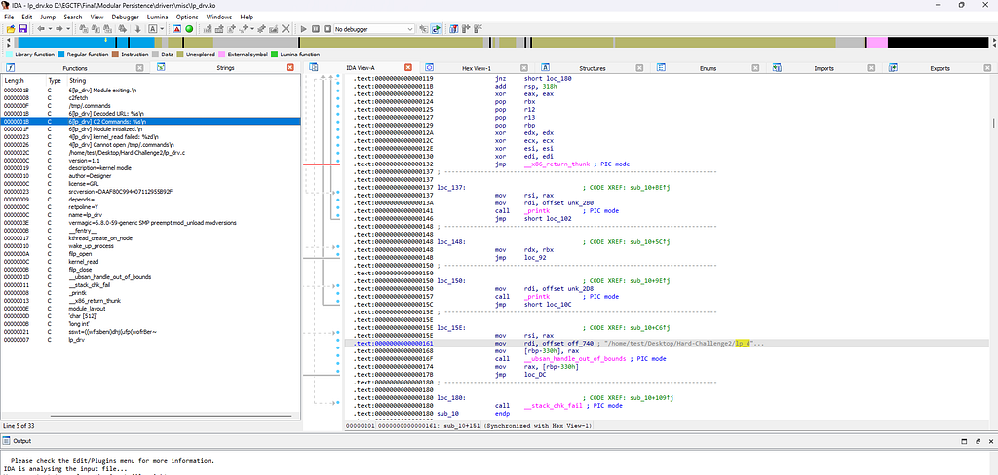Viewport: 998px width, 475px height.
Task: Click the Enums tab icon
Action: pyautogui.click(x=662, y=67)
